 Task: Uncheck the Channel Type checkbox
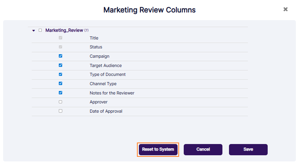(60, 83)
